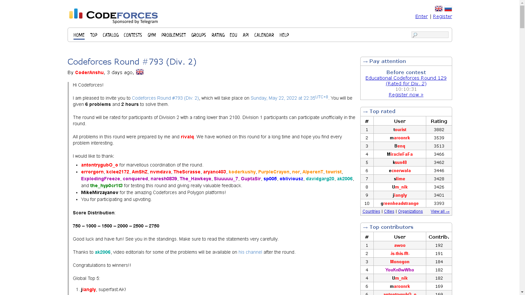Open awoo's profile in Top contributors

click(x=400, y=245)
